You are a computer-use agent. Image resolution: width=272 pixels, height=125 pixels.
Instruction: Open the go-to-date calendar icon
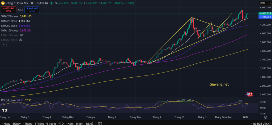[x=100, y=123]
